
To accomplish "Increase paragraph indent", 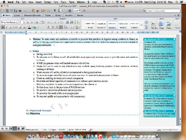I will point(72,22).
